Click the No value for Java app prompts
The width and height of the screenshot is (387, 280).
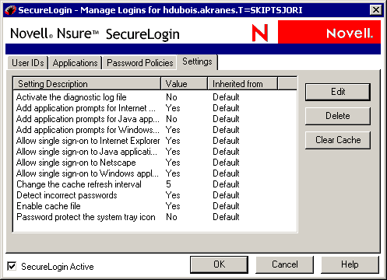coord(171,119)
